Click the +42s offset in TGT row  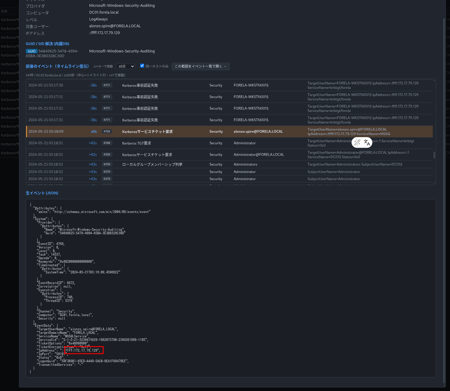pos(93,143)
